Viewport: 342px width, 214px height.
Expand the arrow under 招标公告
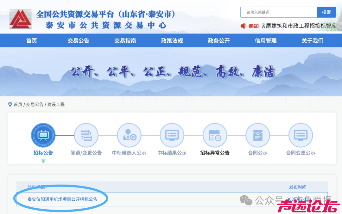43,161
